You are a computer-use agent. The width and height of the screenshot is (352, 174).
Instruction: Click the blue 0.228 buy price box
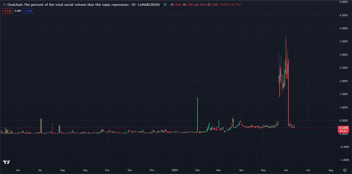coord(28,11)
